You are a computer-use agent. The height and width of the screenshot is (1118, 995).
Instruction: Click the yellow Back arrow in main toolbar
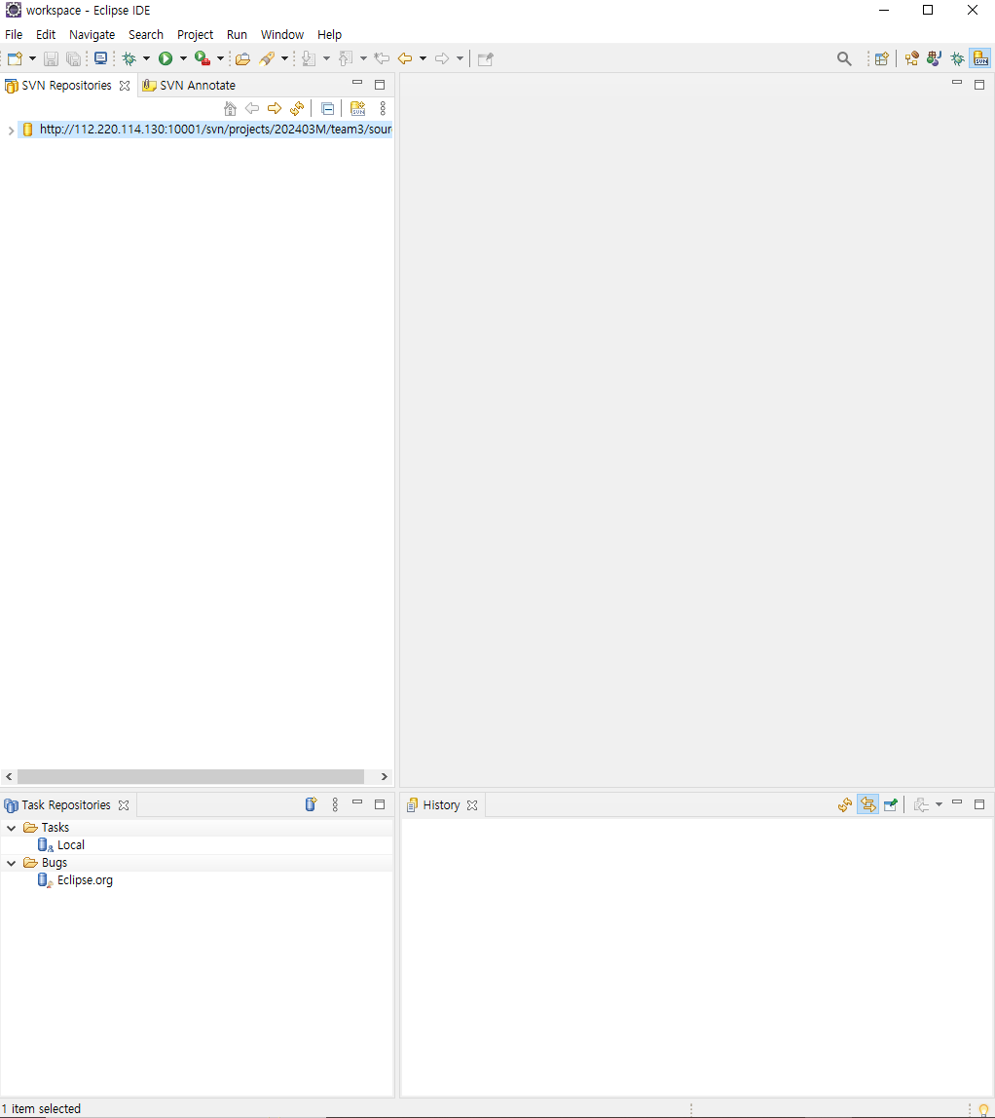[x=405, y=58]
